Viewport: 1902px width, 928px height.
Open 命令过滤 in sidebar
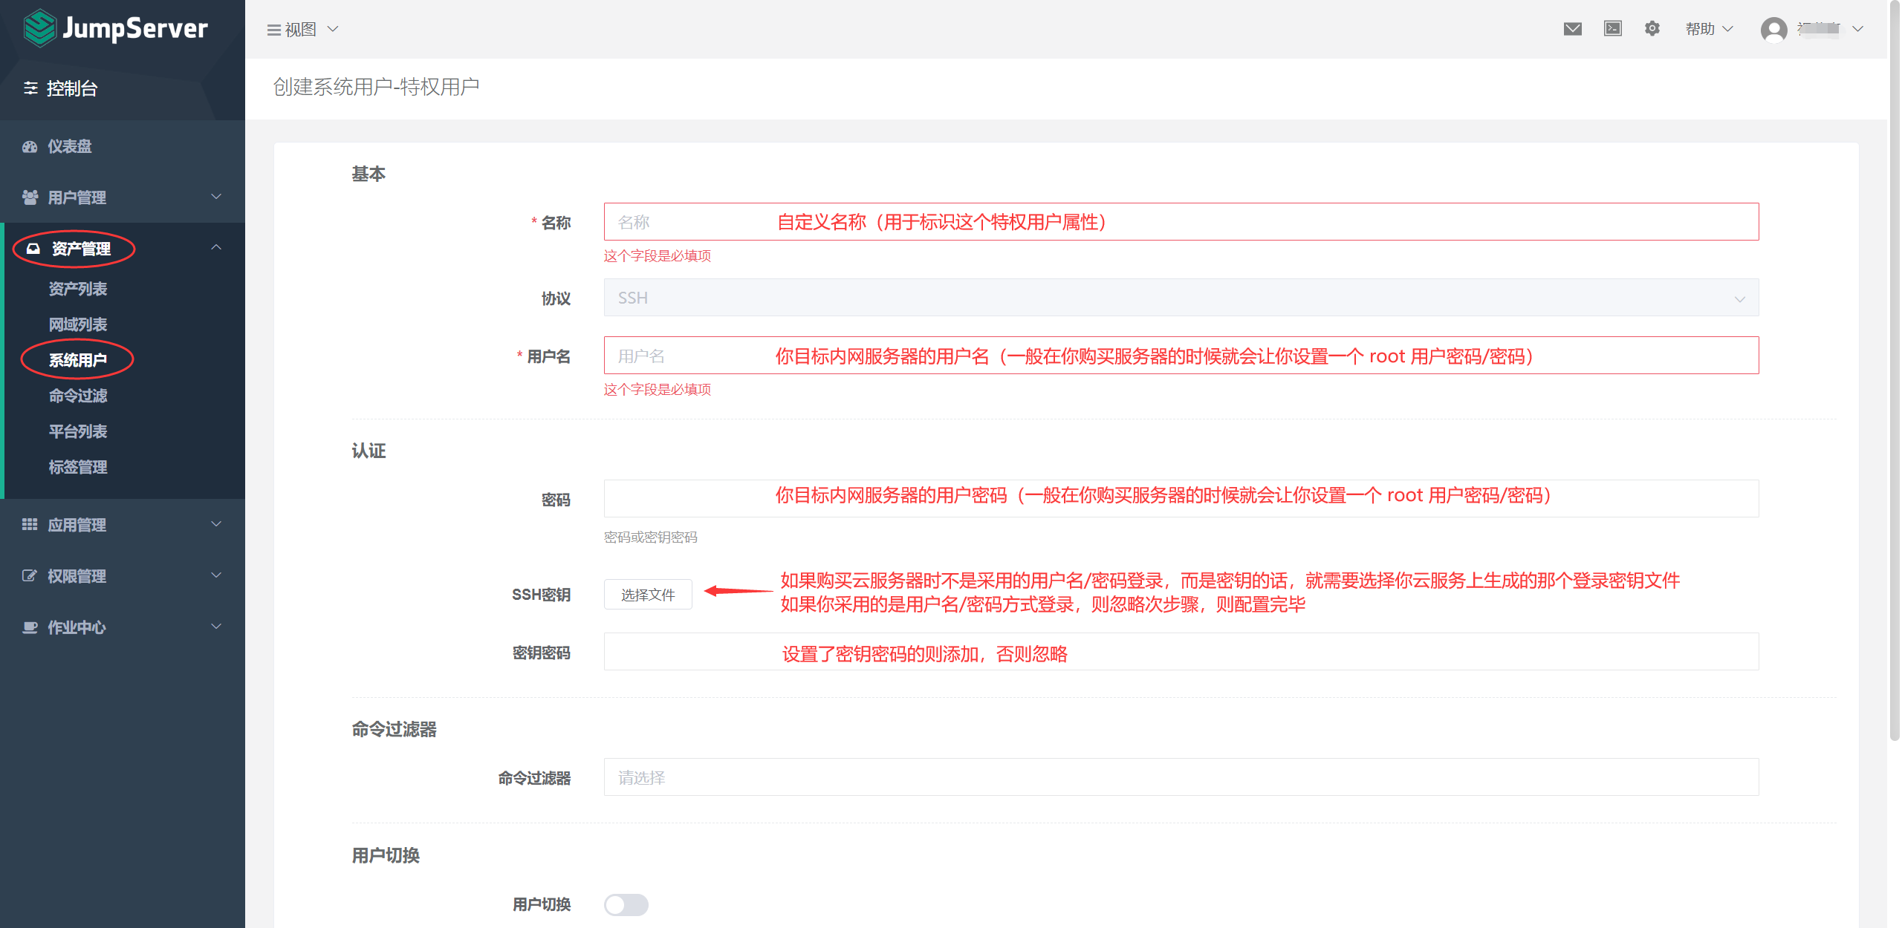(78, 396)
